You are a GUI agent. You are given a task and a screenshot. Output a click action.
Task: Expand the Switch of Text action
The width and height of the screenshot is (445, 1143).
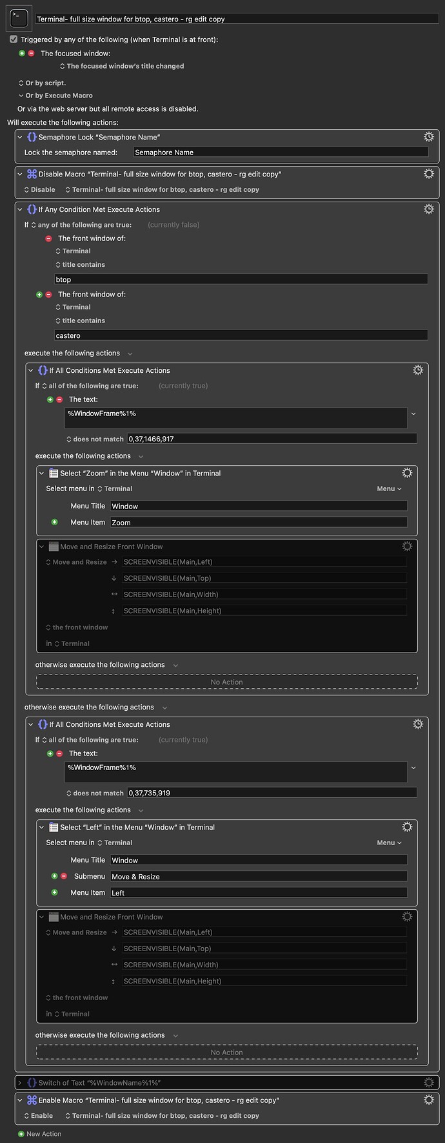coord(20,1082)
